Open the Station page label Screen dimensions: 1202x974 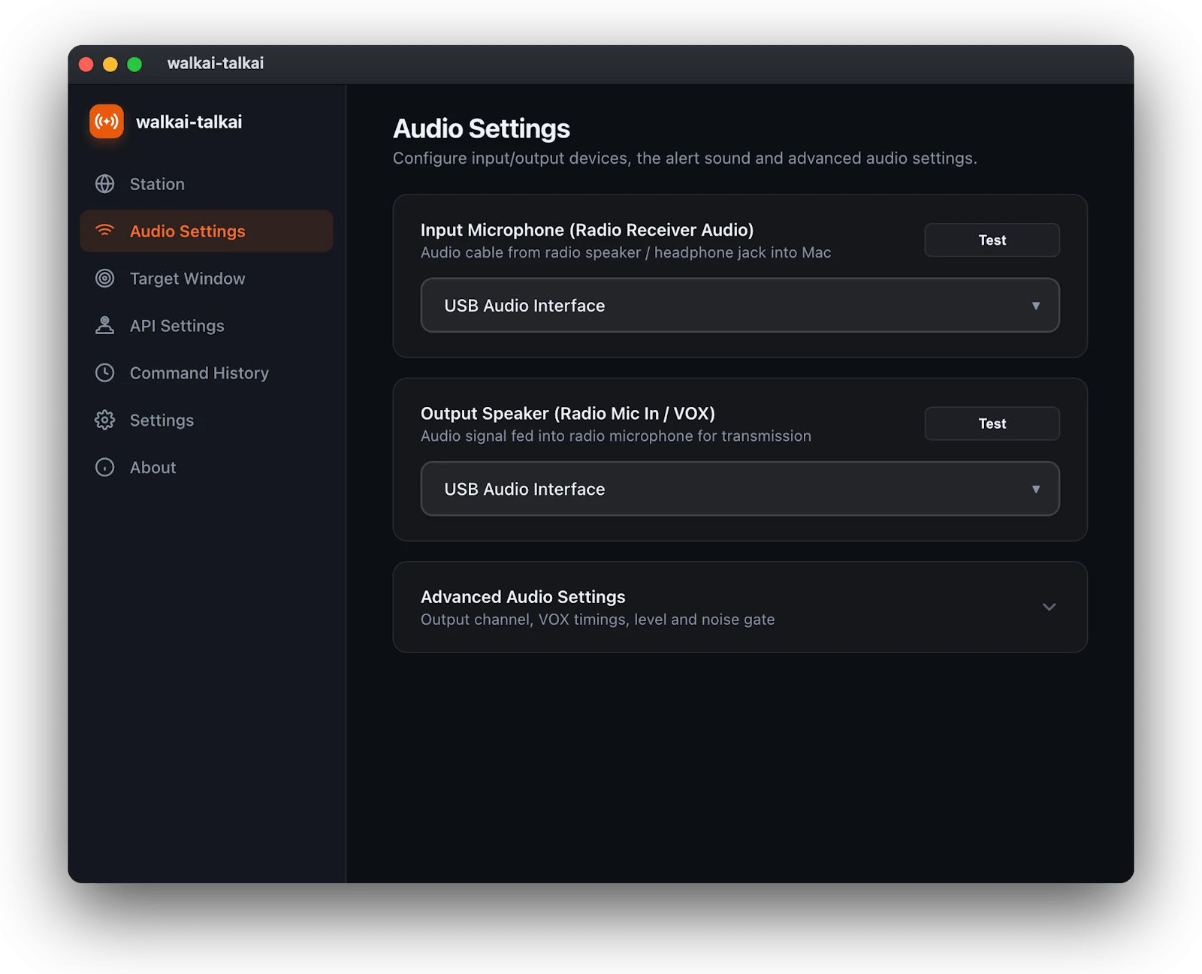click(x=157, y=184)
